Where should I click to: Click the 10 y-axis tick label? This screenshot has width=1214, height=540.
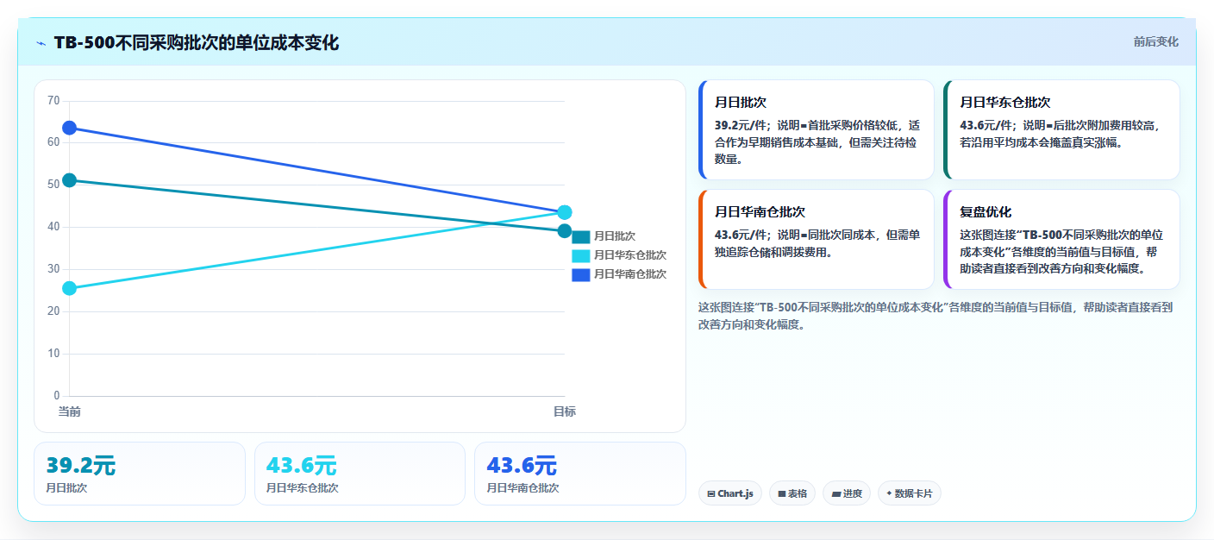tap(53, 354)
